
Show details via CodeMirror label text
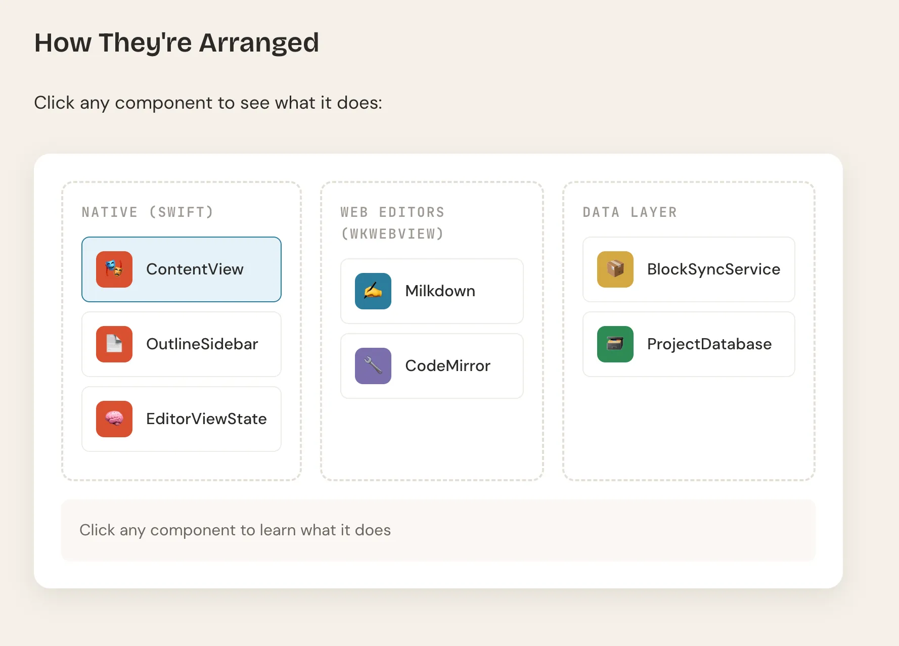447,366
